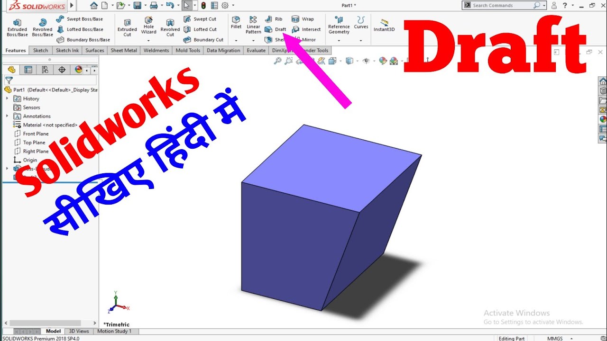607x341 pixels.
Task: Click the Select cursor tool
Action: (187, 6)
